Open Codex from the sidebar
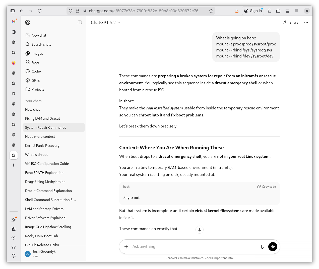 (x=36, y=71)
